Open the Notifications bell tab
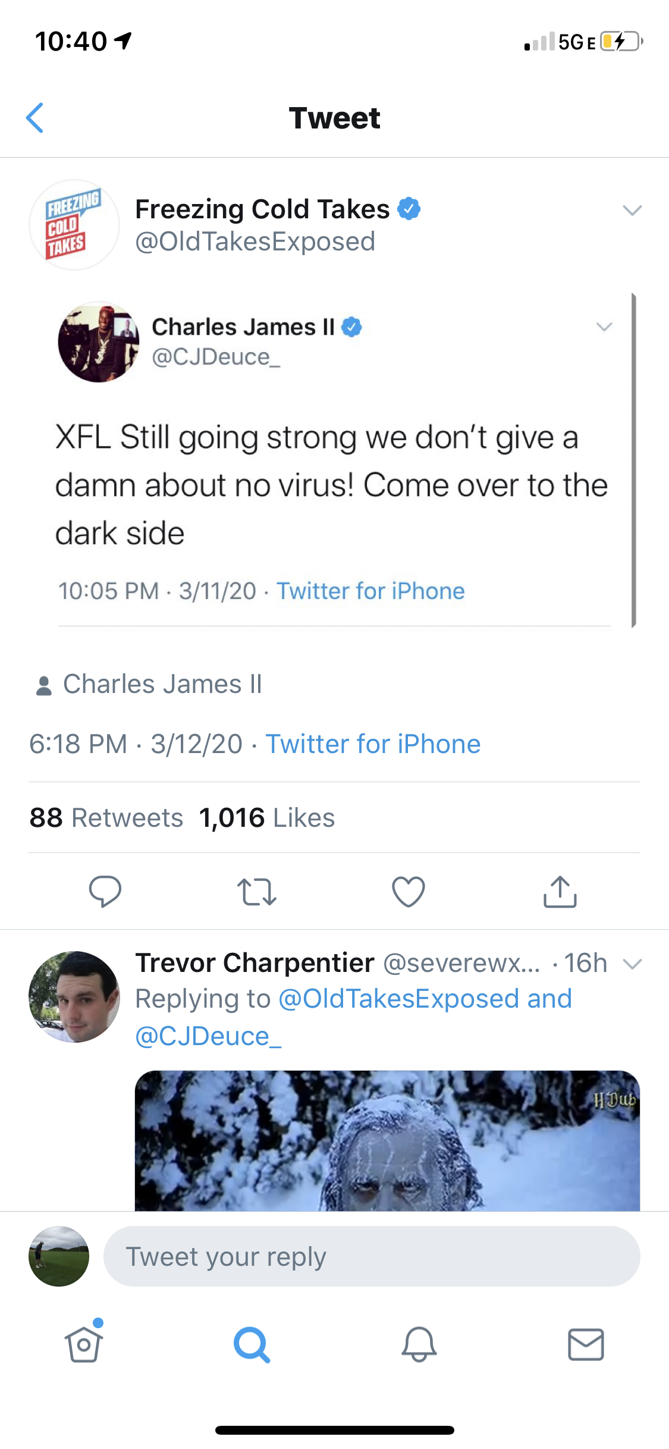 click(x=419, y=1344)
